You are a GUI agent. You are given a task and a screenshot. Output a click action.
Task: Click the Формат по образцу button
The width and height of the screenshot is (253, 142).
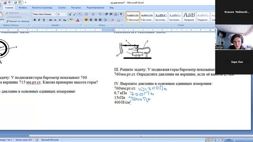coord(18,21)
